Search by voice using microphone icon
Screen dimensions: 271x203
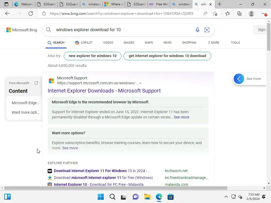tap(197, 30)
